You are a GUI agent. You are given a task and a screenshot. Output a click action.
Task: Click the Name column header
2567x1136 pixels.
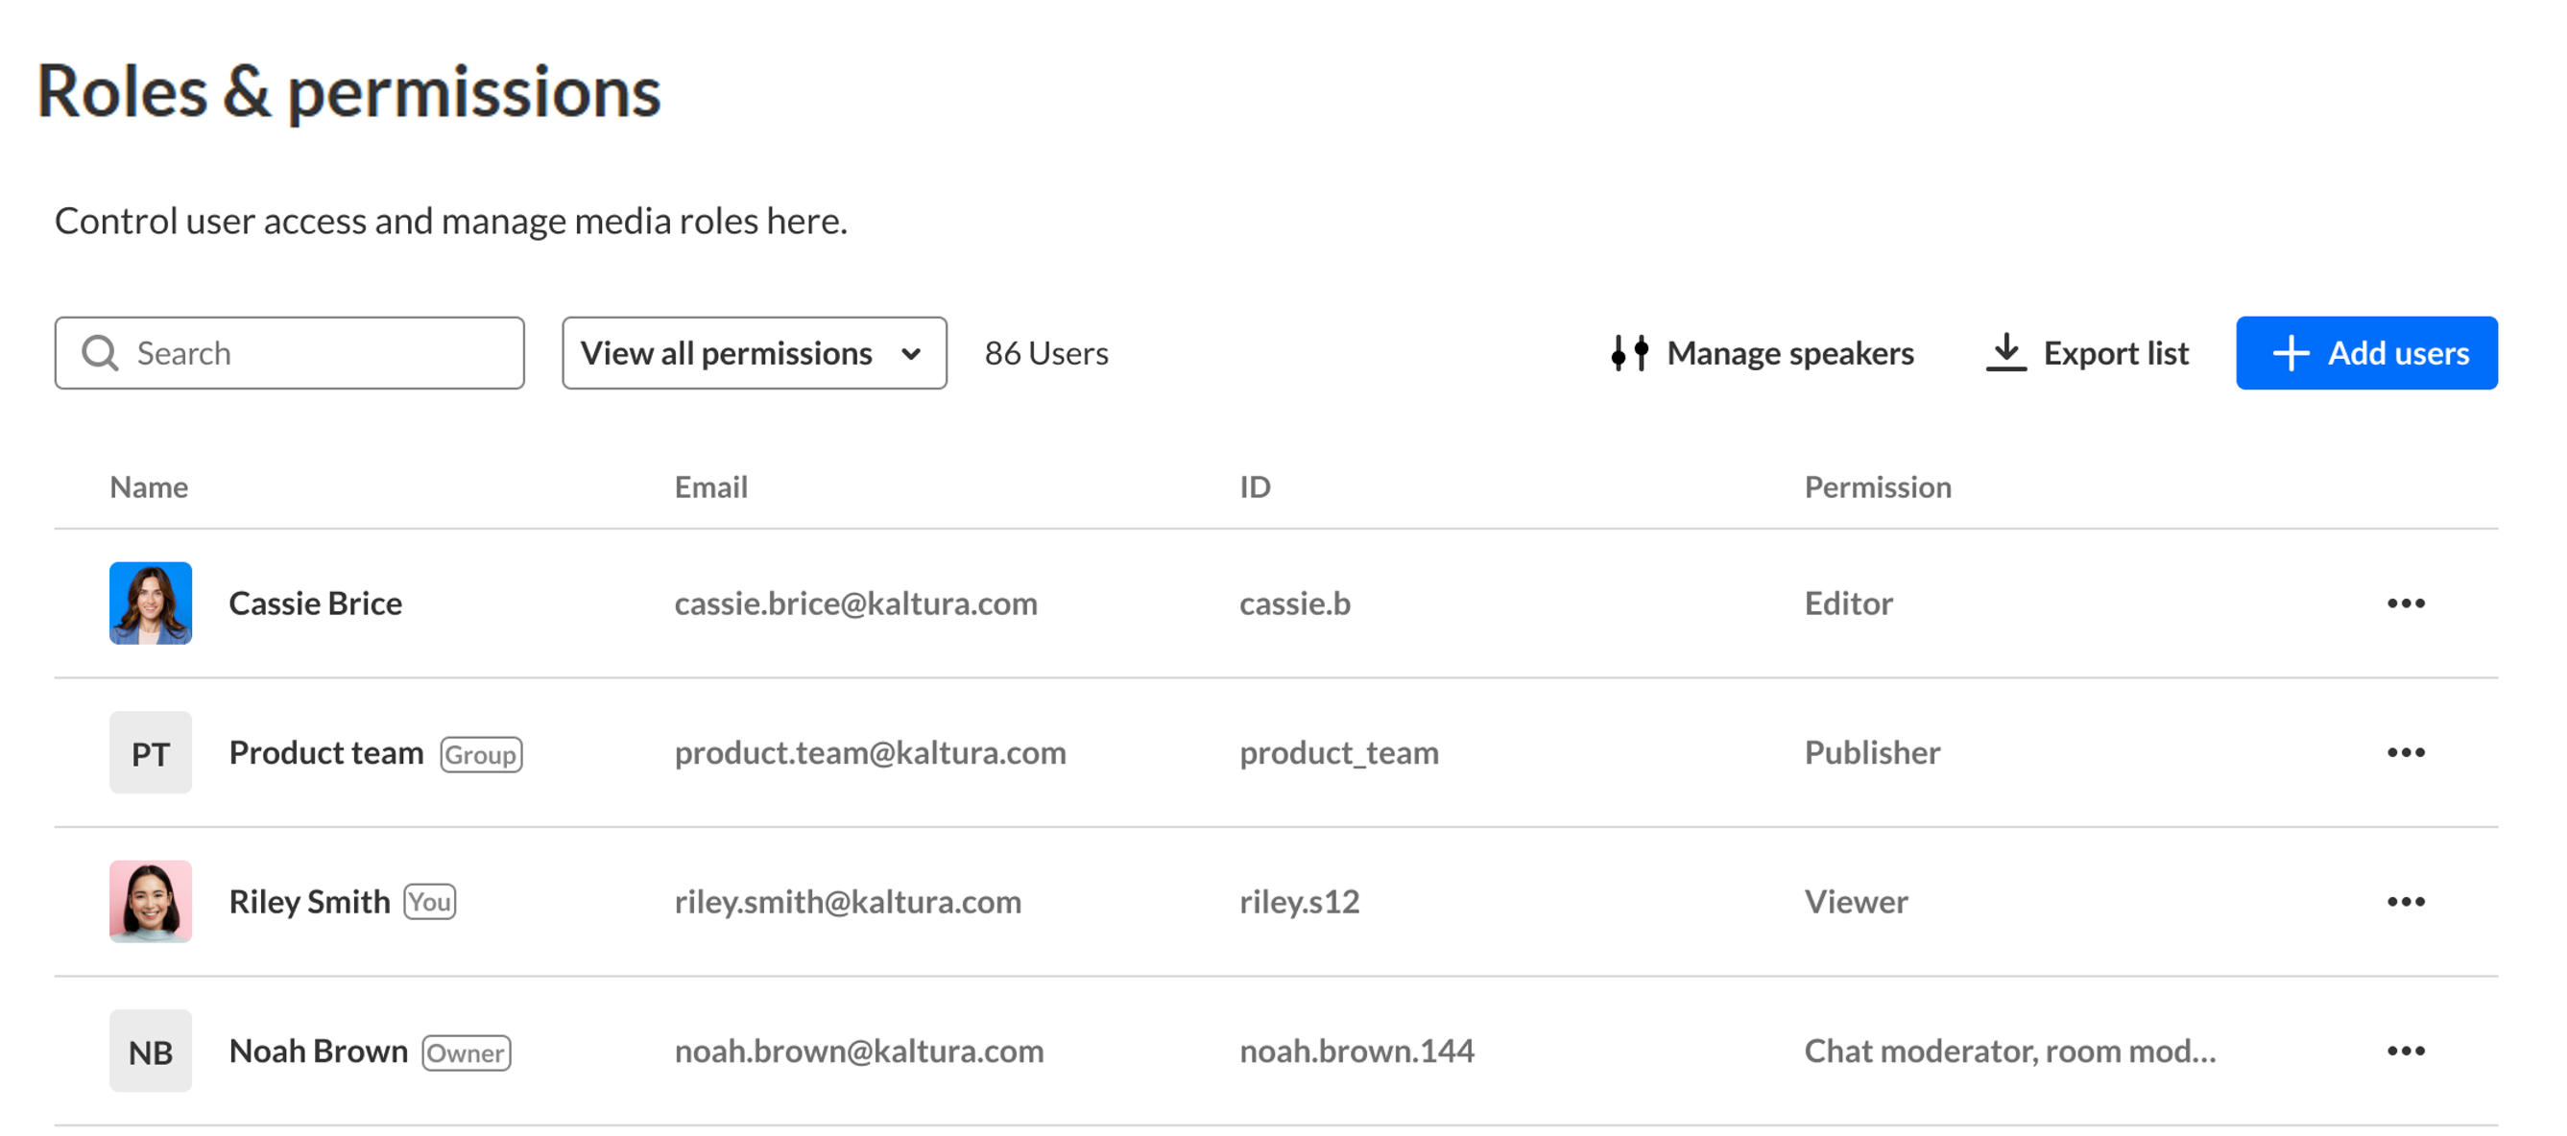click(149, 486)
